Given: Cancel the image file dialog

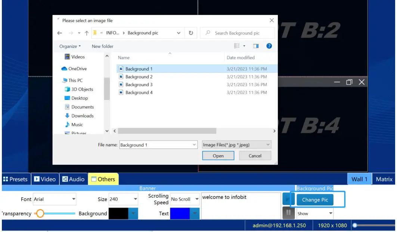Looking at the screenshot, I should [x=255, y=156].
